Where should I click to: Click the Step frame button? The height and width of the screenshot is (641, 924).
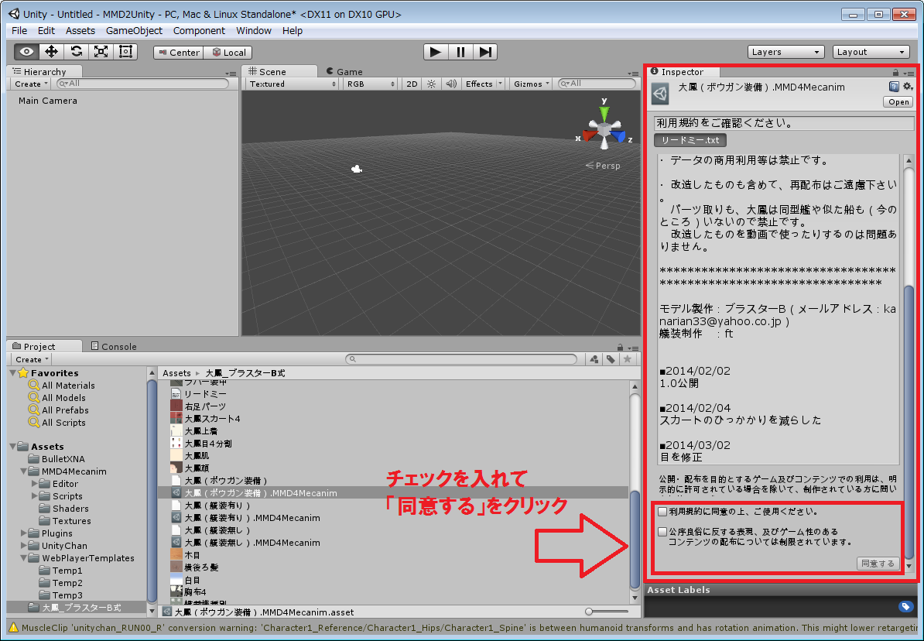[x=485, y=52]
